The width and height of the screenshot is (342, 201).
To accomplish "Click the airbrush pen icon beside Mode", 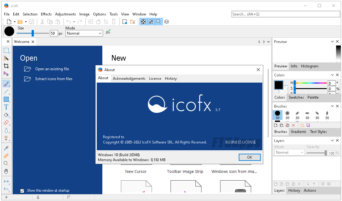I will coord(108,32).
